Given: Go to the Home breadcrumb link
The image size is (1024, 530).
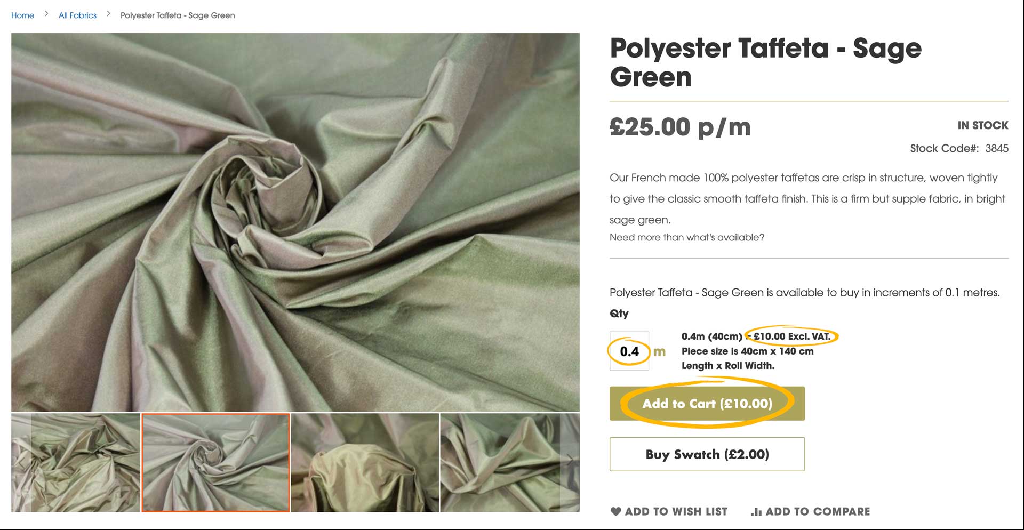Looking at the screenshot, I should (22, 15).
